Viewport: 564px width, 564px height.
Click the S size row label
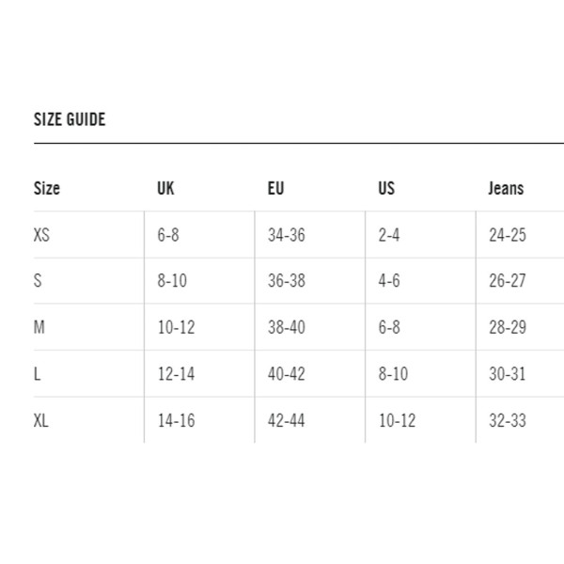tap(38, 280)
